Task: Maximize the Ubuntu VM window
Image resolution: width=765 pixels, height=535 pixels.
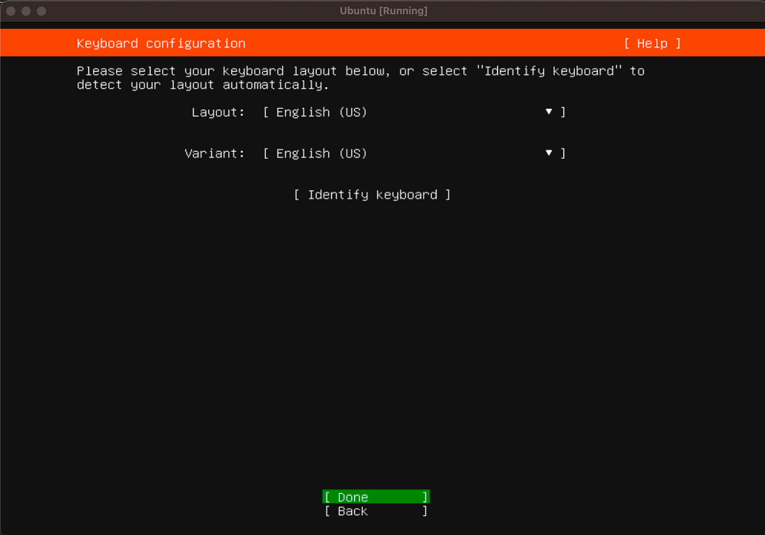Action: pos(42,11)
